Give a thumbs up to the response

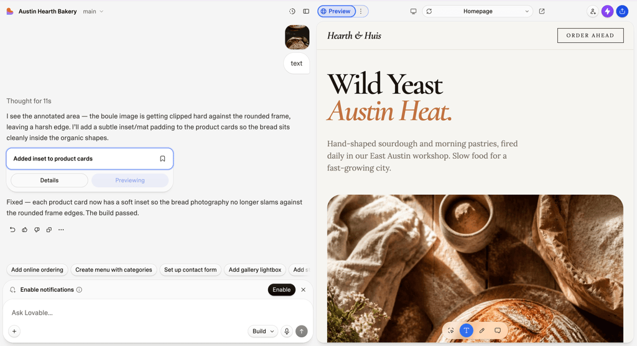[25, 230]
